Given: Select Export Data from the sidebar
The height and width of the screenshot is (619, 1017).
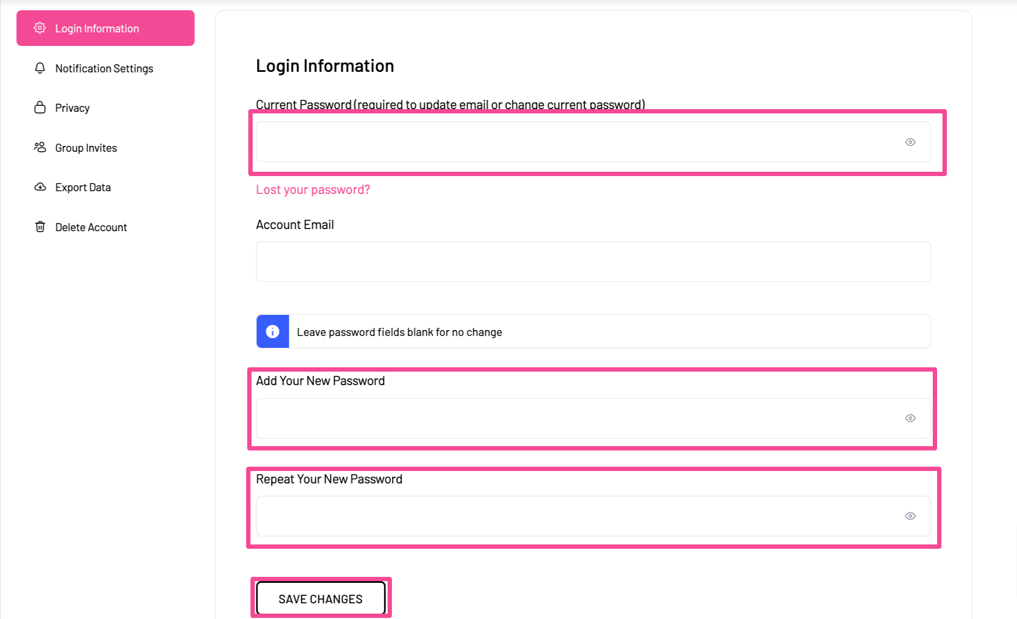Looking at the screenshot, I should tap(83, 187).
